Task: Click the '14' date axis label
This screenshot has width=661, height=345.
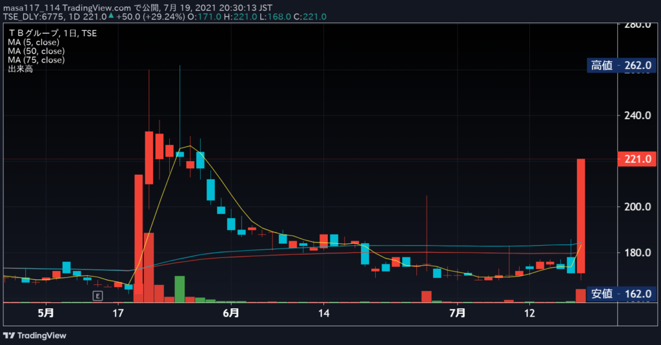Action: point(324,313)
